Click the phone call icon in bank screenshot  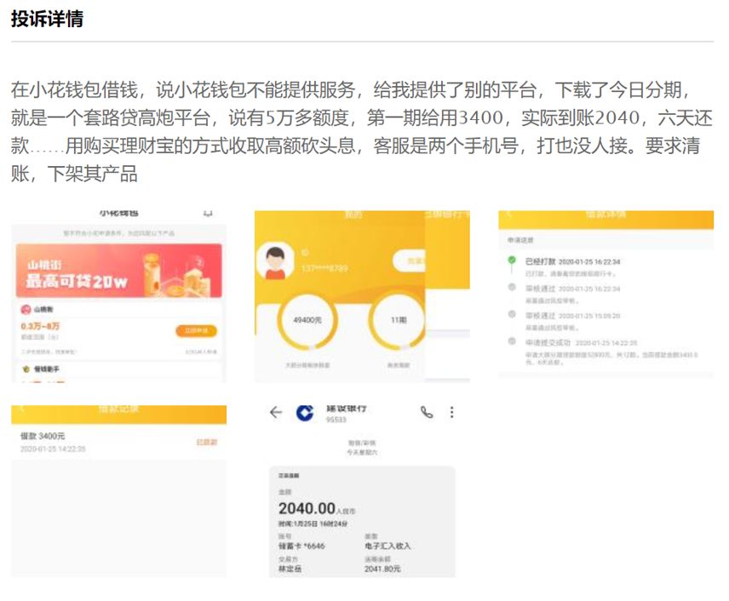click(427, 412)
